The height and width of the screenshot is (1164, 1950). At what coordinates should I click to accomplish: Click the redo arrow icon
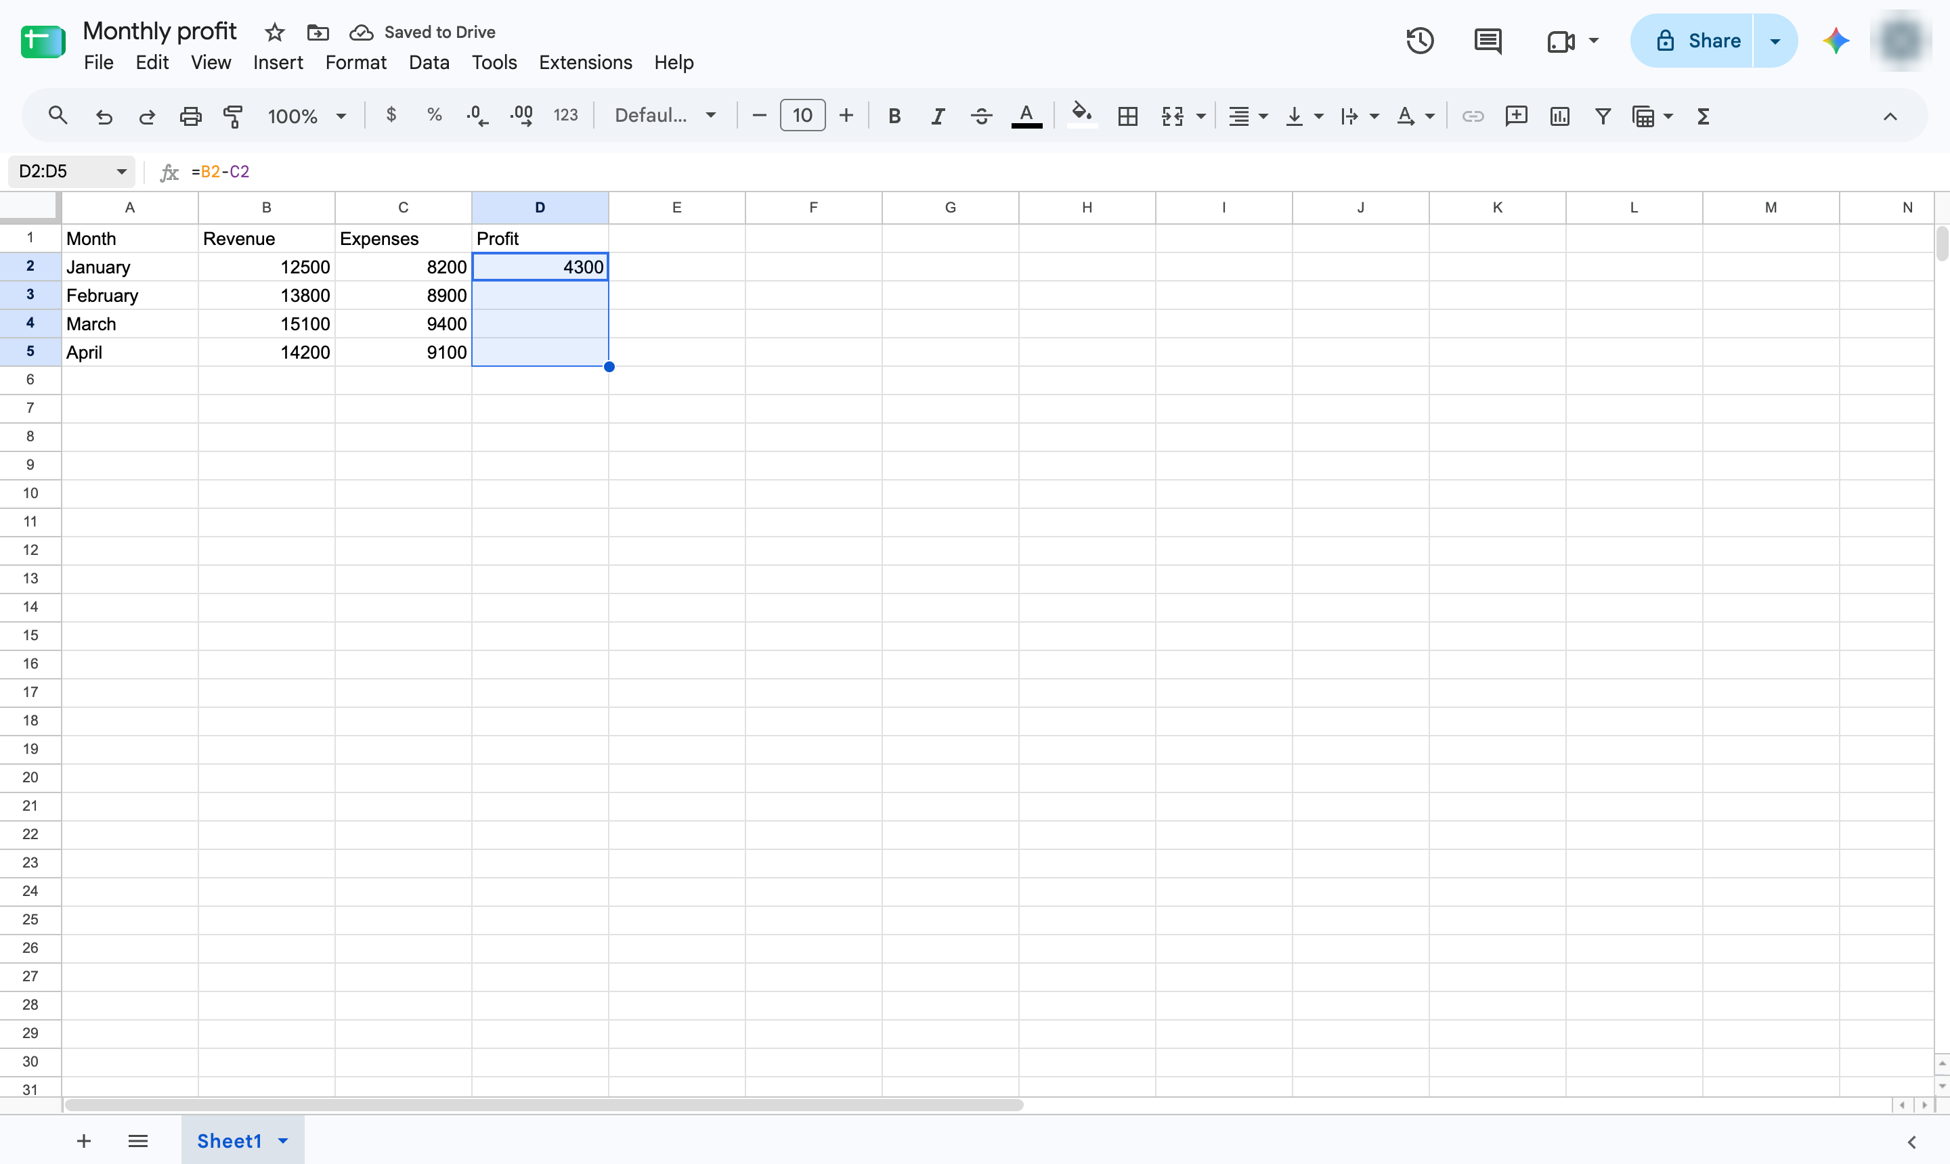pyautogui.click(x=147, y=116)
